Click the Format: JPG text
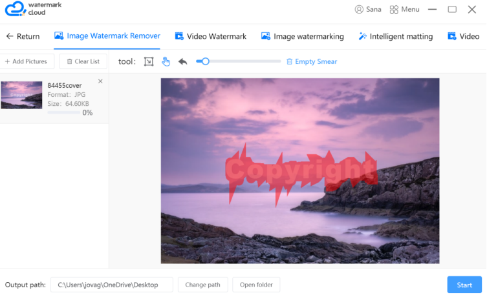The width and height of the screenshot is (487, 295). 67,94
